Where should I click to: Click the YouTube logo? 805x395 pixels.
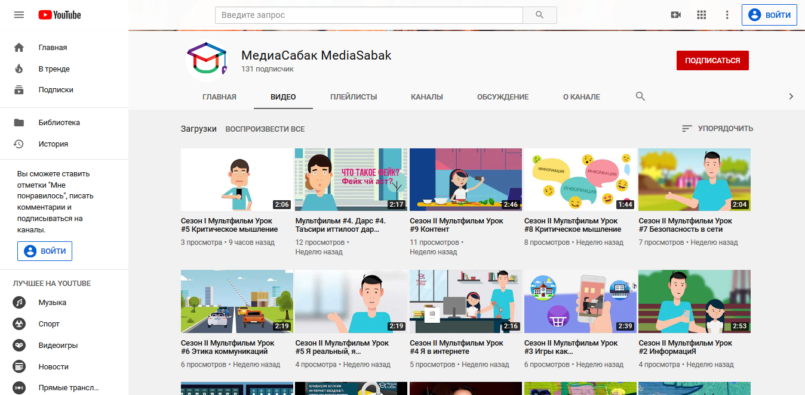coord(60,15)
